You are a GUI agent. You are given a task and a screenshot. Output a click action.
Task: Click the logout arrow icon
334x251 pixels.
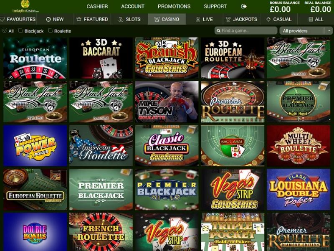[244, 7]
